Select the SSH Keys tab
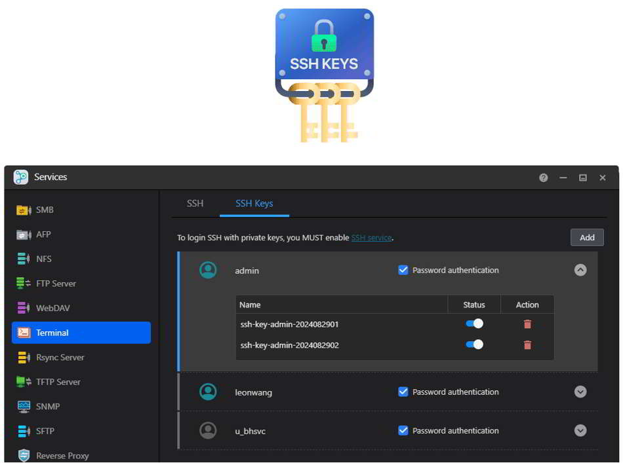The image size is (623, 463). 254,204
